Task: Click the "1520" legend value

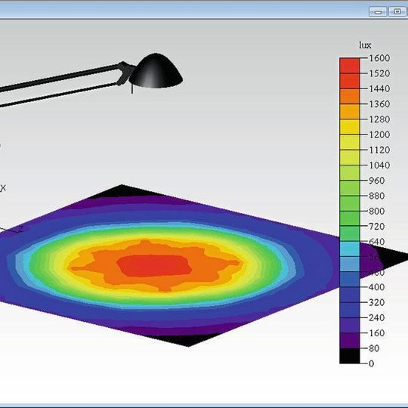Action: (379, 73)
